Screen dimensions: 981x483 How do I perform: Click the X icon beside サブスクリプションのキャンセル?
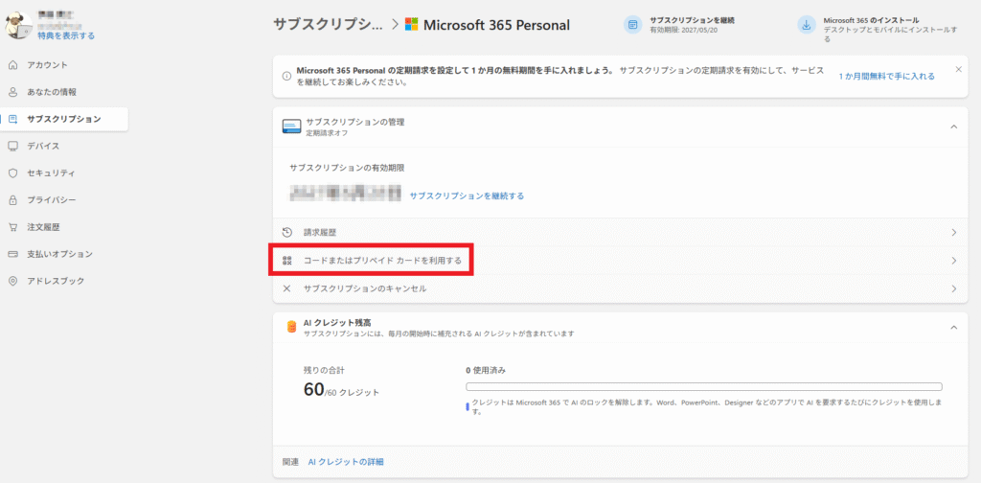287,288
